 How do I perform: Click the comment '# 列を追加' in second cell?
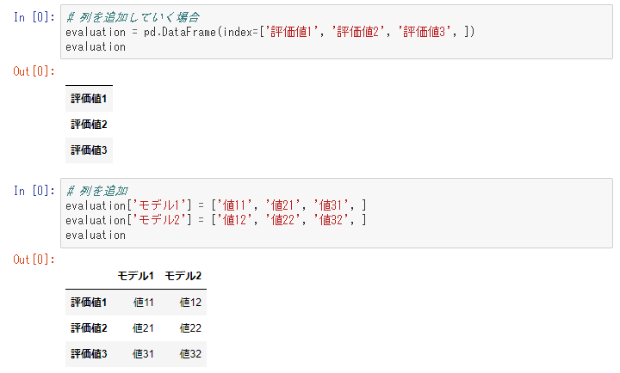click(x=96, y=191)
